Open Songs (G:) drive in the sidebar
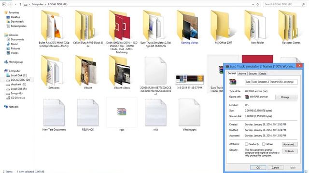The height and width of the screenshot is (173, 309). tap(16, 93)
